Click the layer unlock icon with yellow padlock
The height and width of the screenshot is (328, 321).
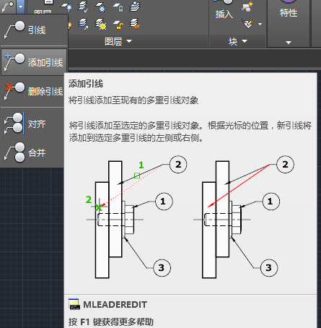pos(118,25)
